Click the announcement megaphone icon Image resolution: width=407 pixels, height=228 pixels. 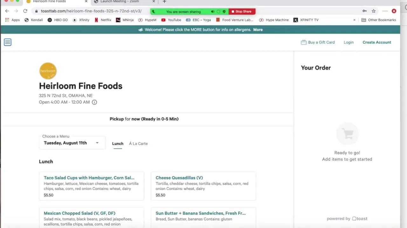tap(141, 30)
